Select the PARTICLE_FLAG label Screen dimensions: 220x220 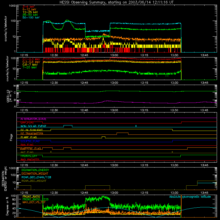[x=31, y=148]
